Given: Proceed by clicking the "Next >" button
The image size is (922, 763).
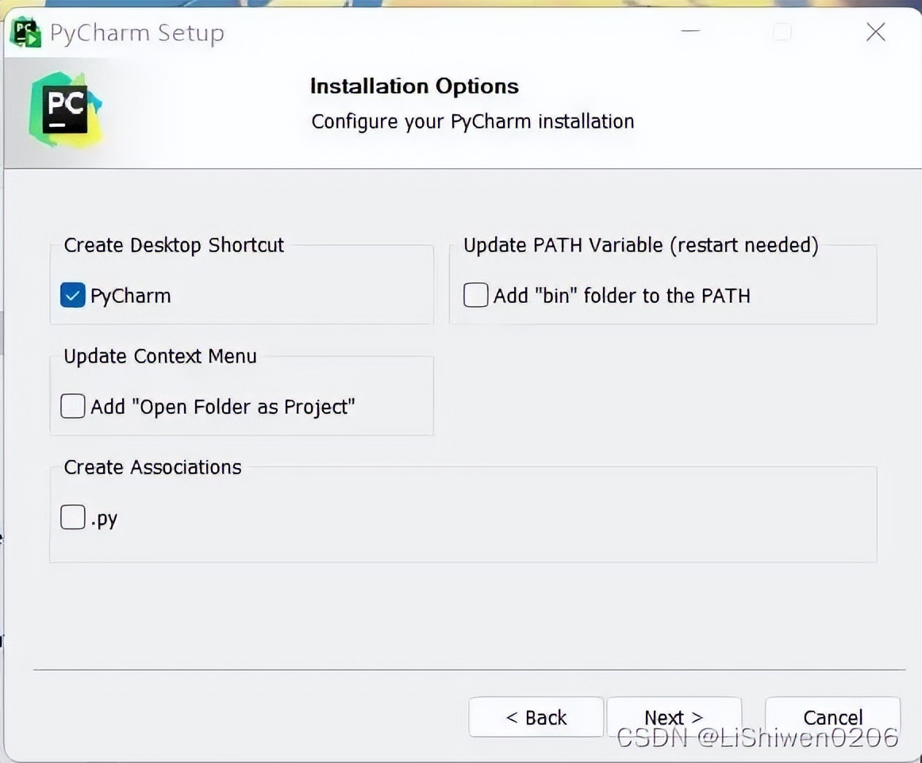Looking at the screenshot, I should pos(674,717).
